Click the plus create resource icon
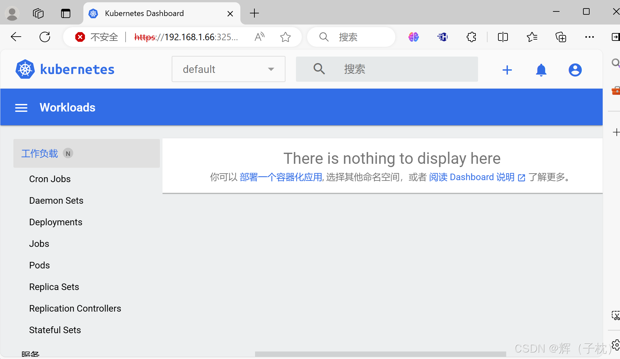Screen dimensions: 620x359 coord(507,70)
